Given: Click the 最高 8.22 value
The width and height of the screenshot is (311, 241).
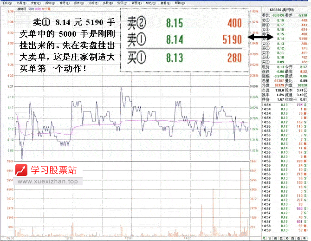Looking at the screenshot, I should coord(304,72).
